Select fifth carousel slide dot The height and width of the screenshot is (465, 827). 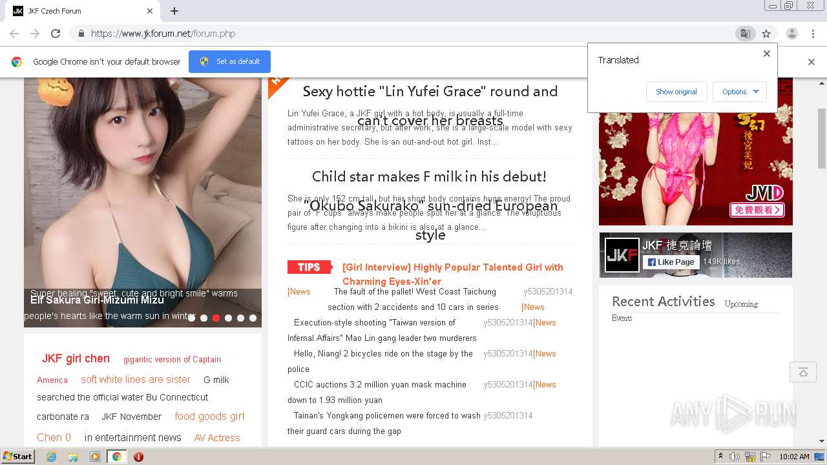tap(240, 318)
